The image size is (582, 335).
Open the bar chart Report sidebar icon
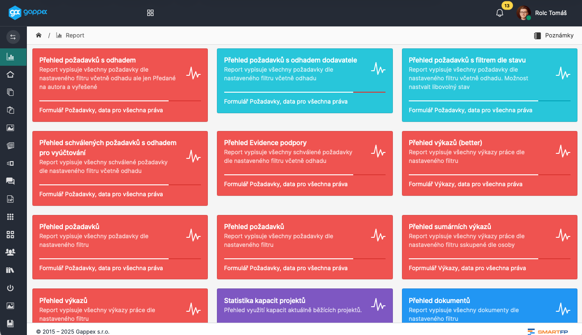10,57
